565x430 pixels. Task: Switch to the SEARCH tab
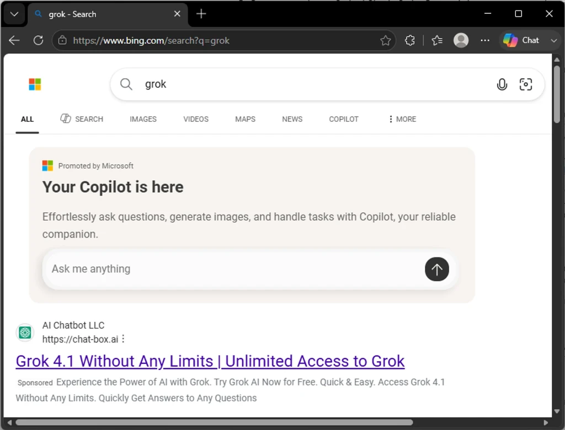click(82, 119)
